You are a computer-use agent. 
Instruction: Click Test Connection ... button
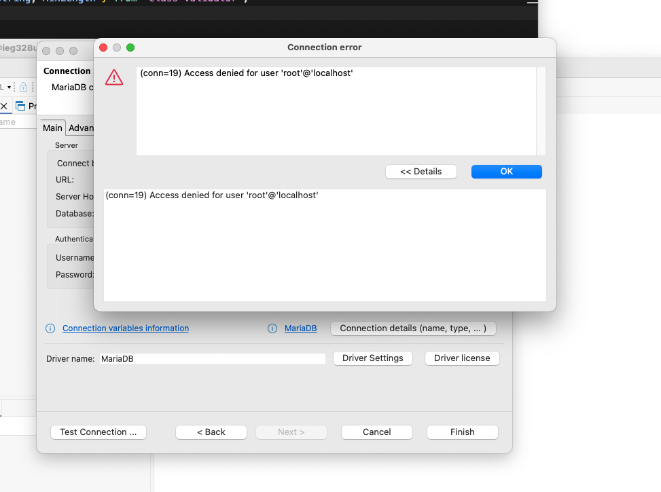pyautogui.click(x=99, y=432)
